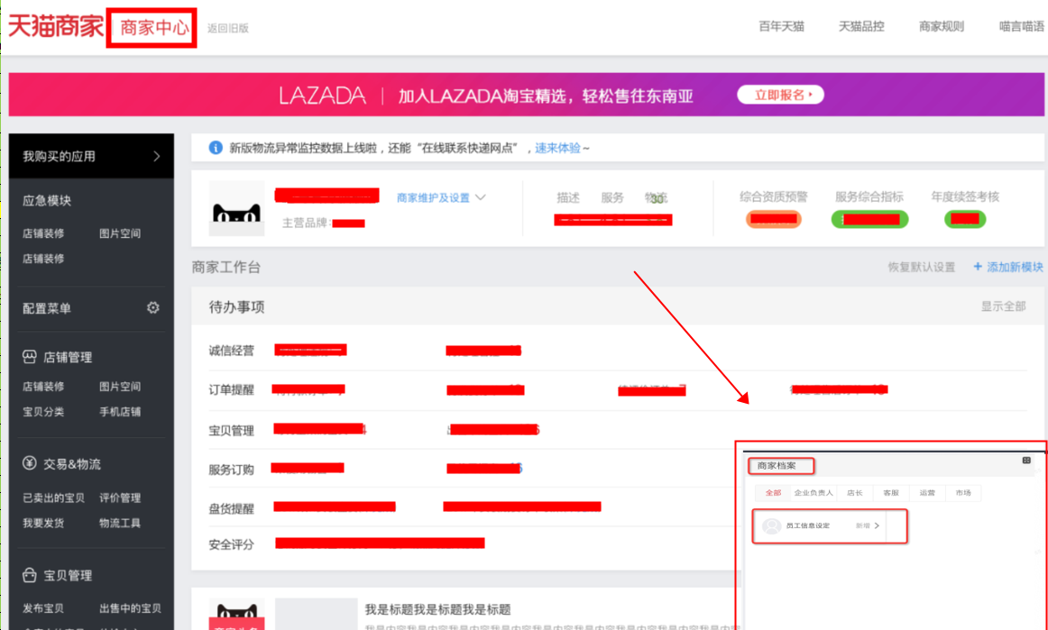The width and height of the screenshot is (1048, 630).
Task: Open 天猫品控 in top navigation
Action: pos(861,26)
